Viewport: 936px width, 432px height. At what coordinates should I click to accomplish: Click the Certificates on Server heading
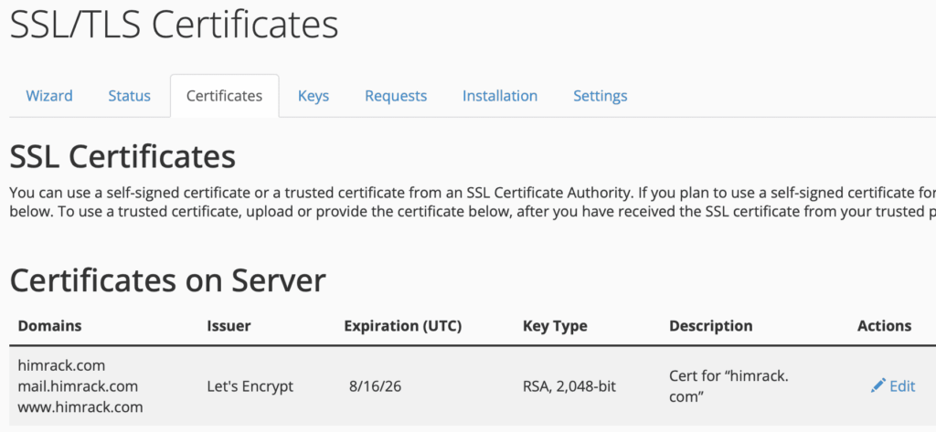pyautogui.click(x=168, y=279)
